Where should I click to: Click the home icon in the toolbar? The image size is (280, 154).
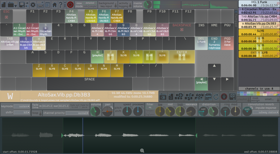point(54,5)
